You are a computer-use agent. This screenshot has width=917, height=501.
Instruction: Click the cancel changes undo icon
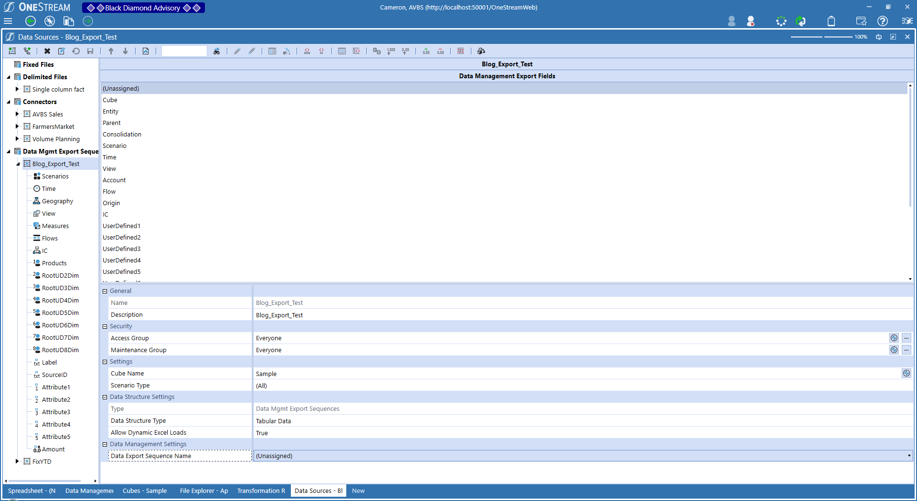click(x=76, y=51)
